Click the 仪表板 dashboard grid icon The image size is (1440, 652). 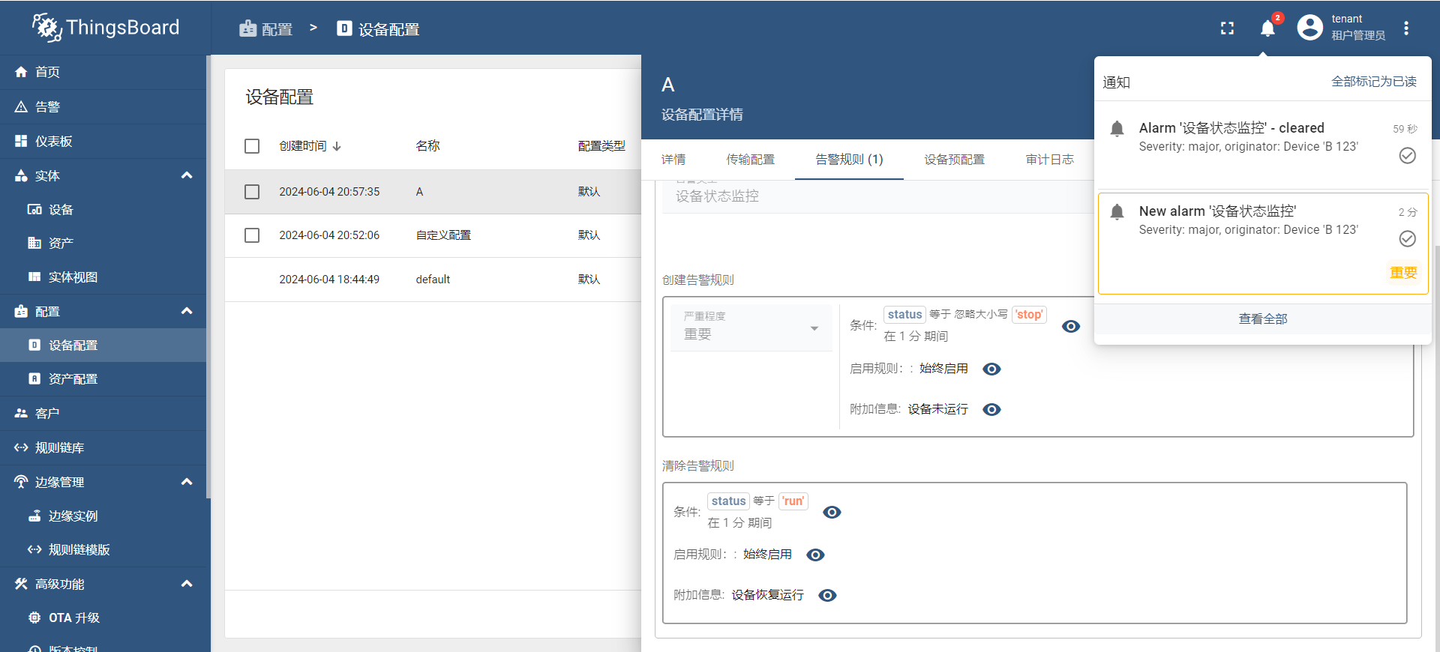pyautogui.click(x=21, y=141)
